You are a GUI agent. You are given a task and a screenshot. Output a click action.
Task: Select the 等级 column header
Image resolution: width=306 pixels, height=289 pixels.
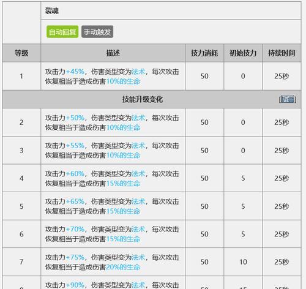coord(21,53)
